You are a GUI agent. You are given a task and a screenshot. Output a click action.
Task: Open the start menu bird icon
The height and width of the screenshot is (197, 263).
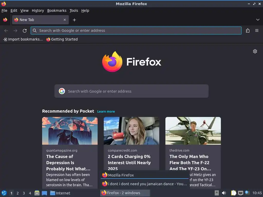[x=4, y=193]
